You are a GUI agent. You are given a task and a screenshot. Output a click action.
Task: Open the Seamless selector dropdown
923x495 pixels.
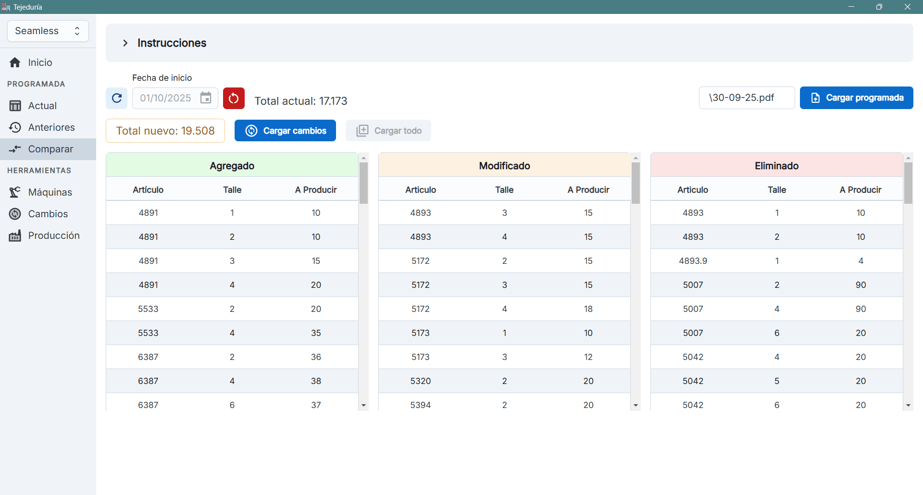(x=48, y=31)
